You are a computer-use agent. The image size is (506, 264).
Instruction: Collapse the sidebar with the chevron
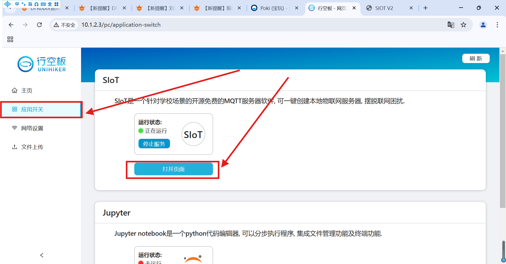click(x=42, y=255)
